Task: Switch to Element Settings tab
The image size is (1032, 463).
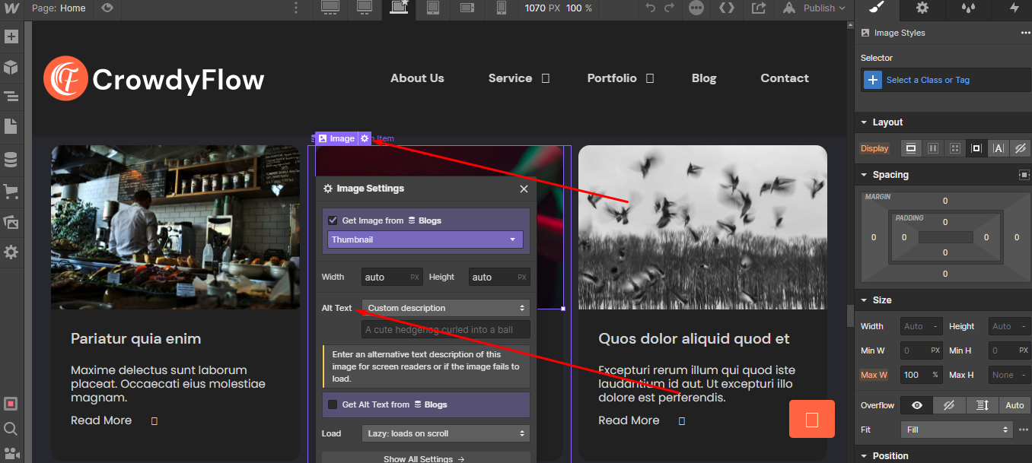Action: pyautogui.click(x=922, y=8)
